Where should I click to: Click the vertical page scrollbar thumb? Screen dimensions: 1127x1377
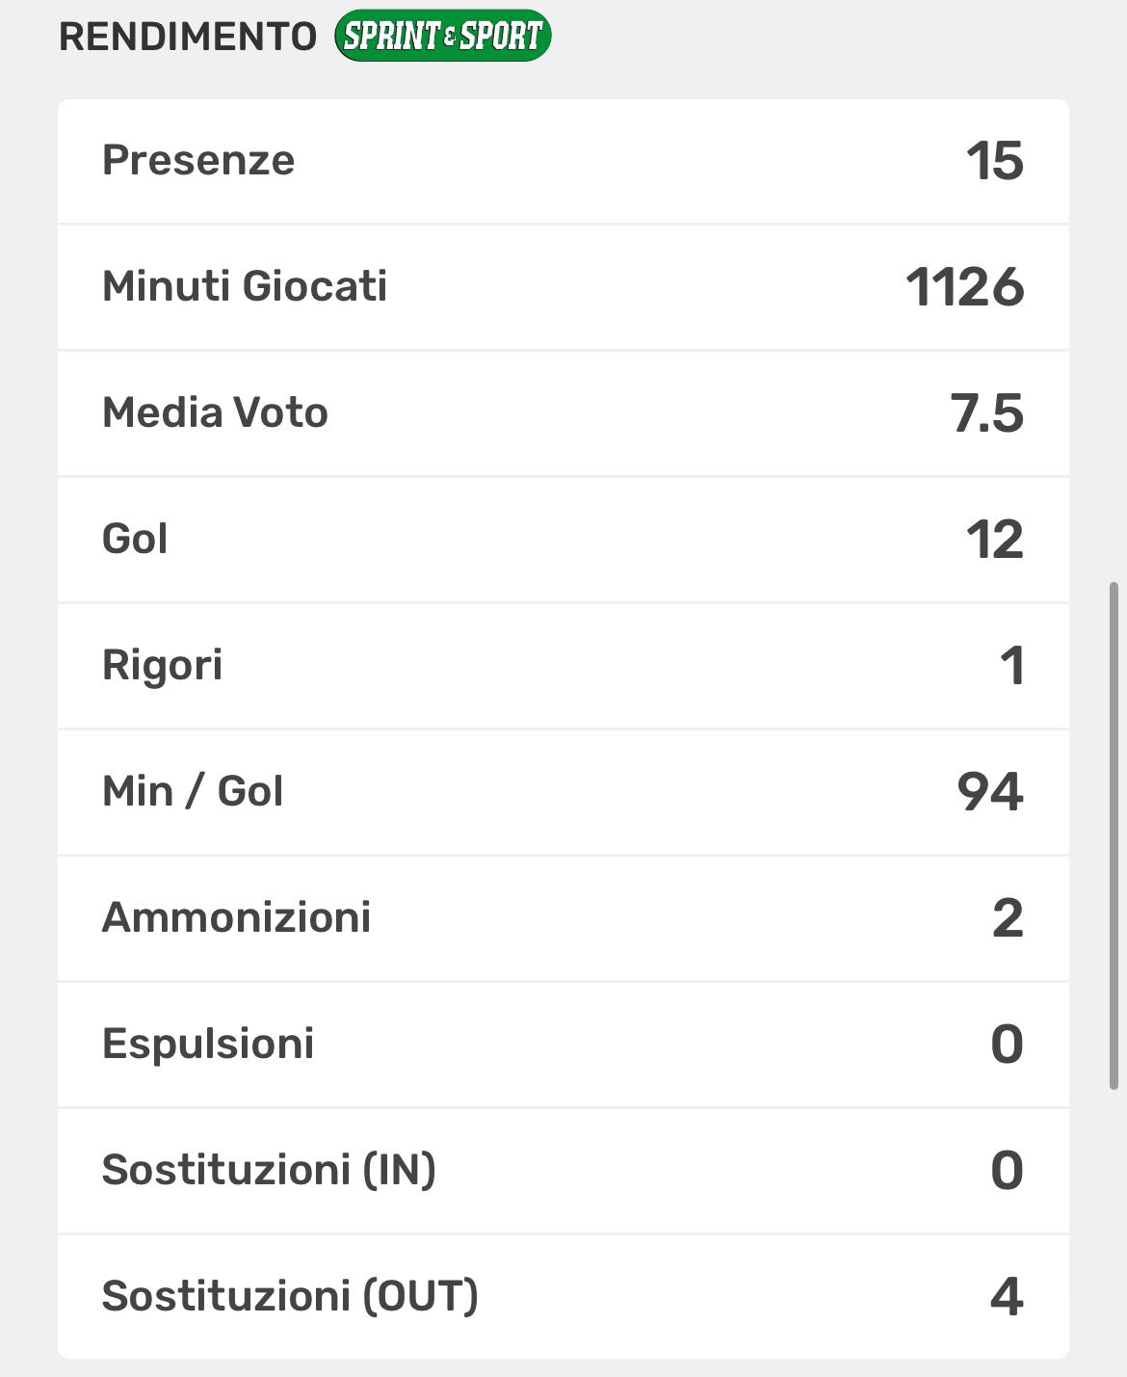[1114, 834]
